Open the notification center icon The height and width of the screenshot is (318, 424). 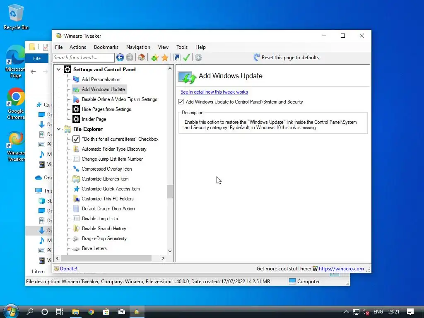(x=410, y=312)
